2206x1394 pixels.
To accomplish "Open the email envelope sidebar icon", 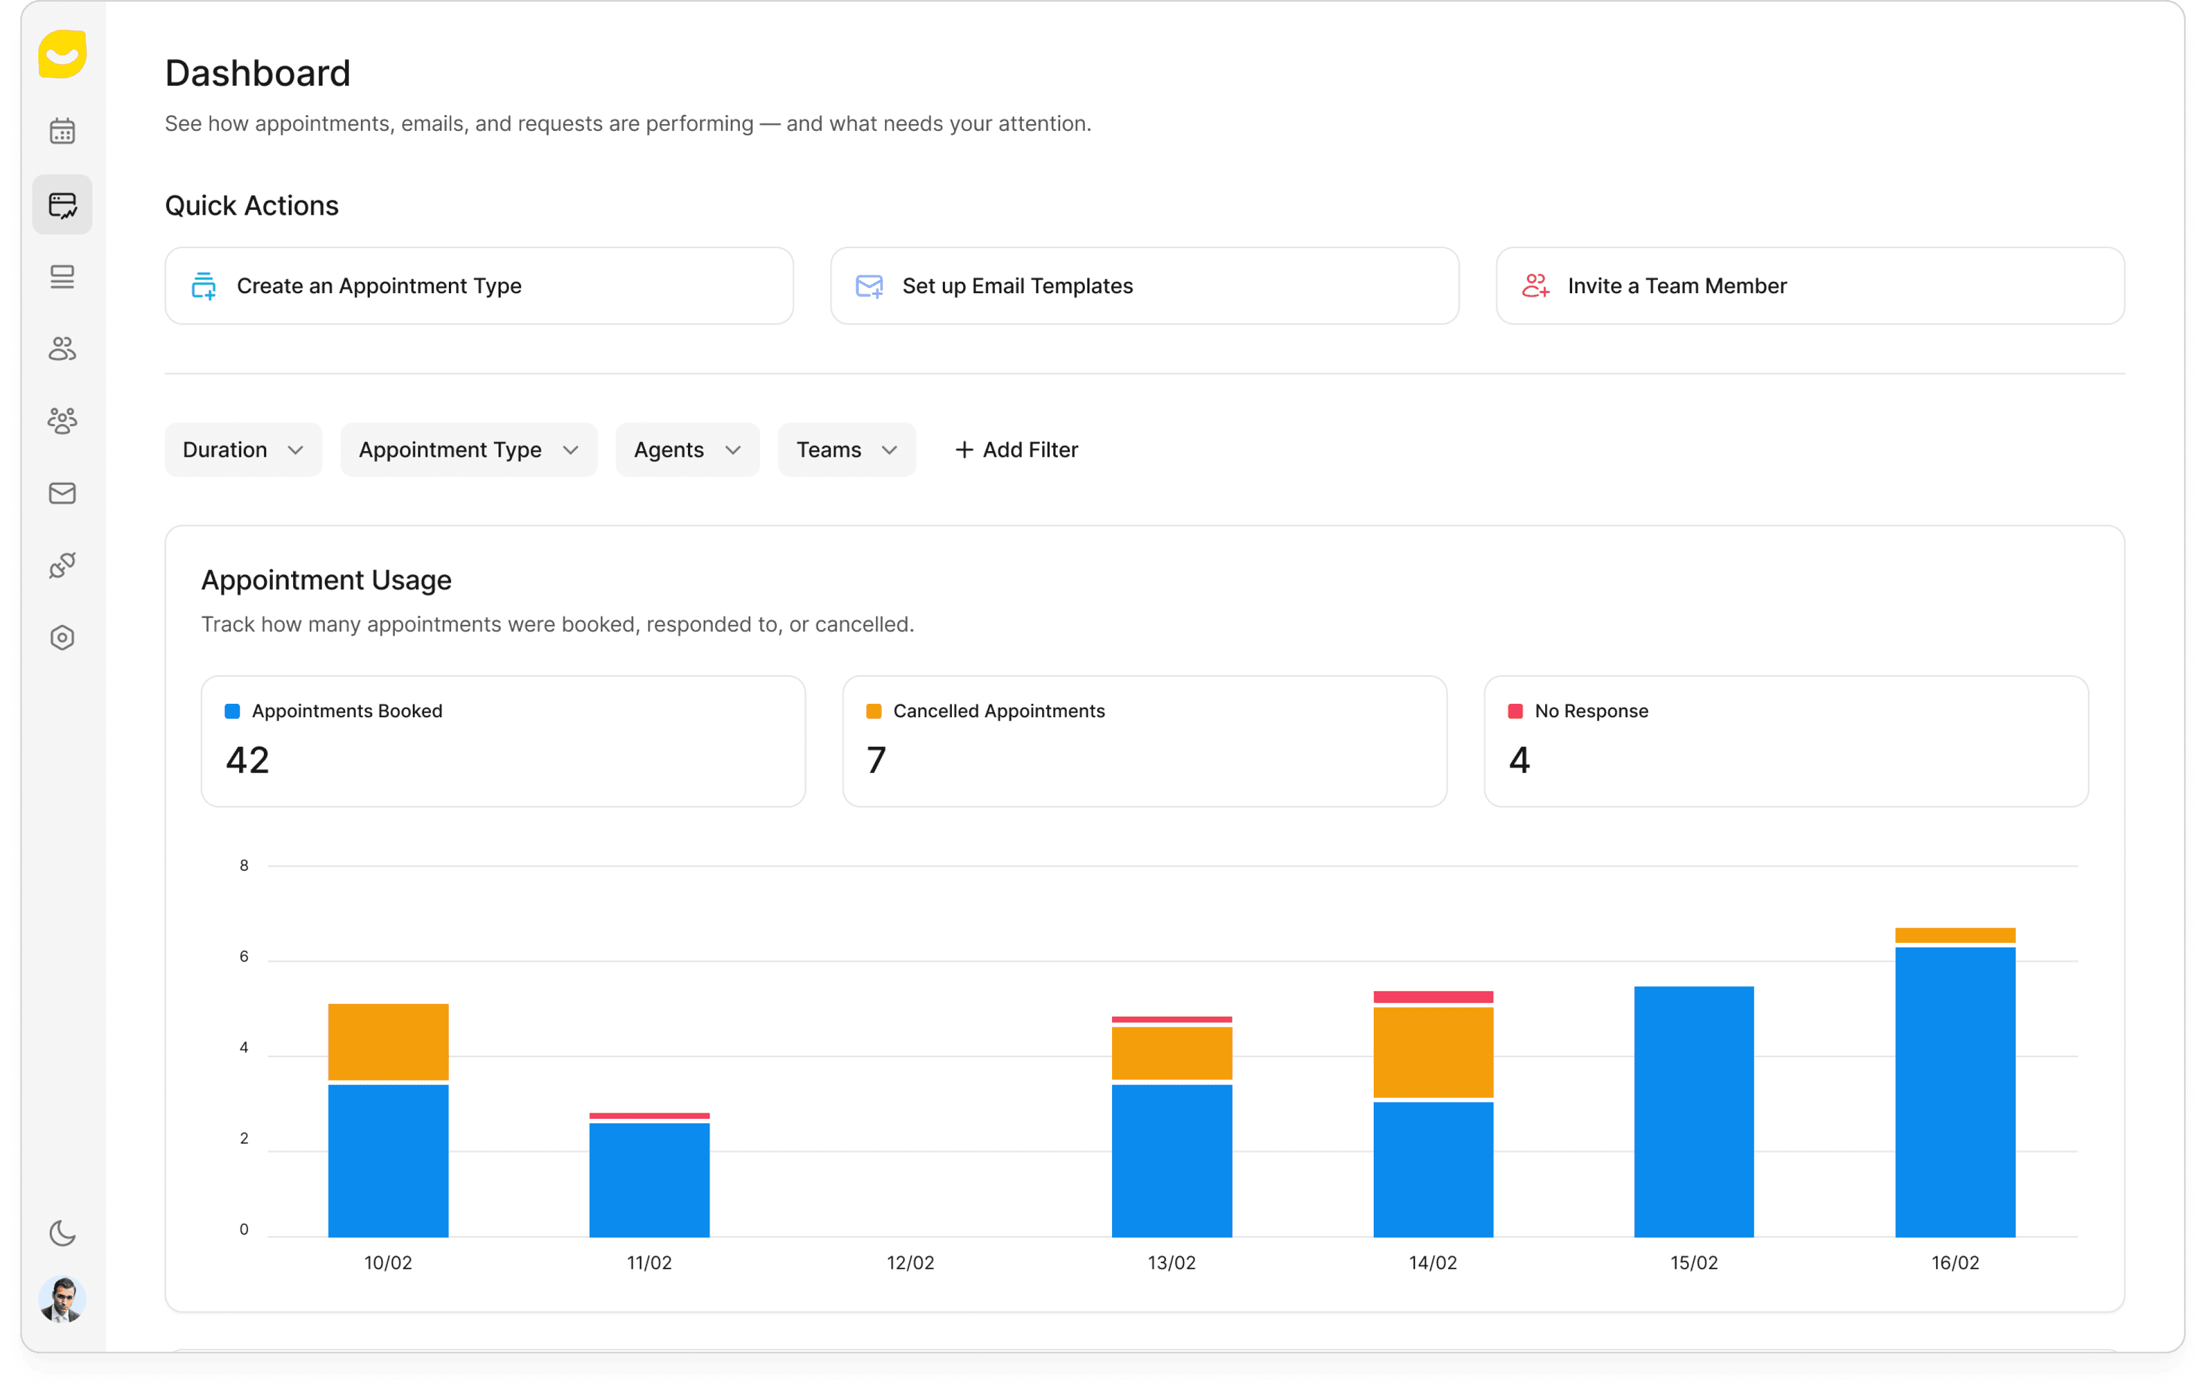I will tap(62, 493).
